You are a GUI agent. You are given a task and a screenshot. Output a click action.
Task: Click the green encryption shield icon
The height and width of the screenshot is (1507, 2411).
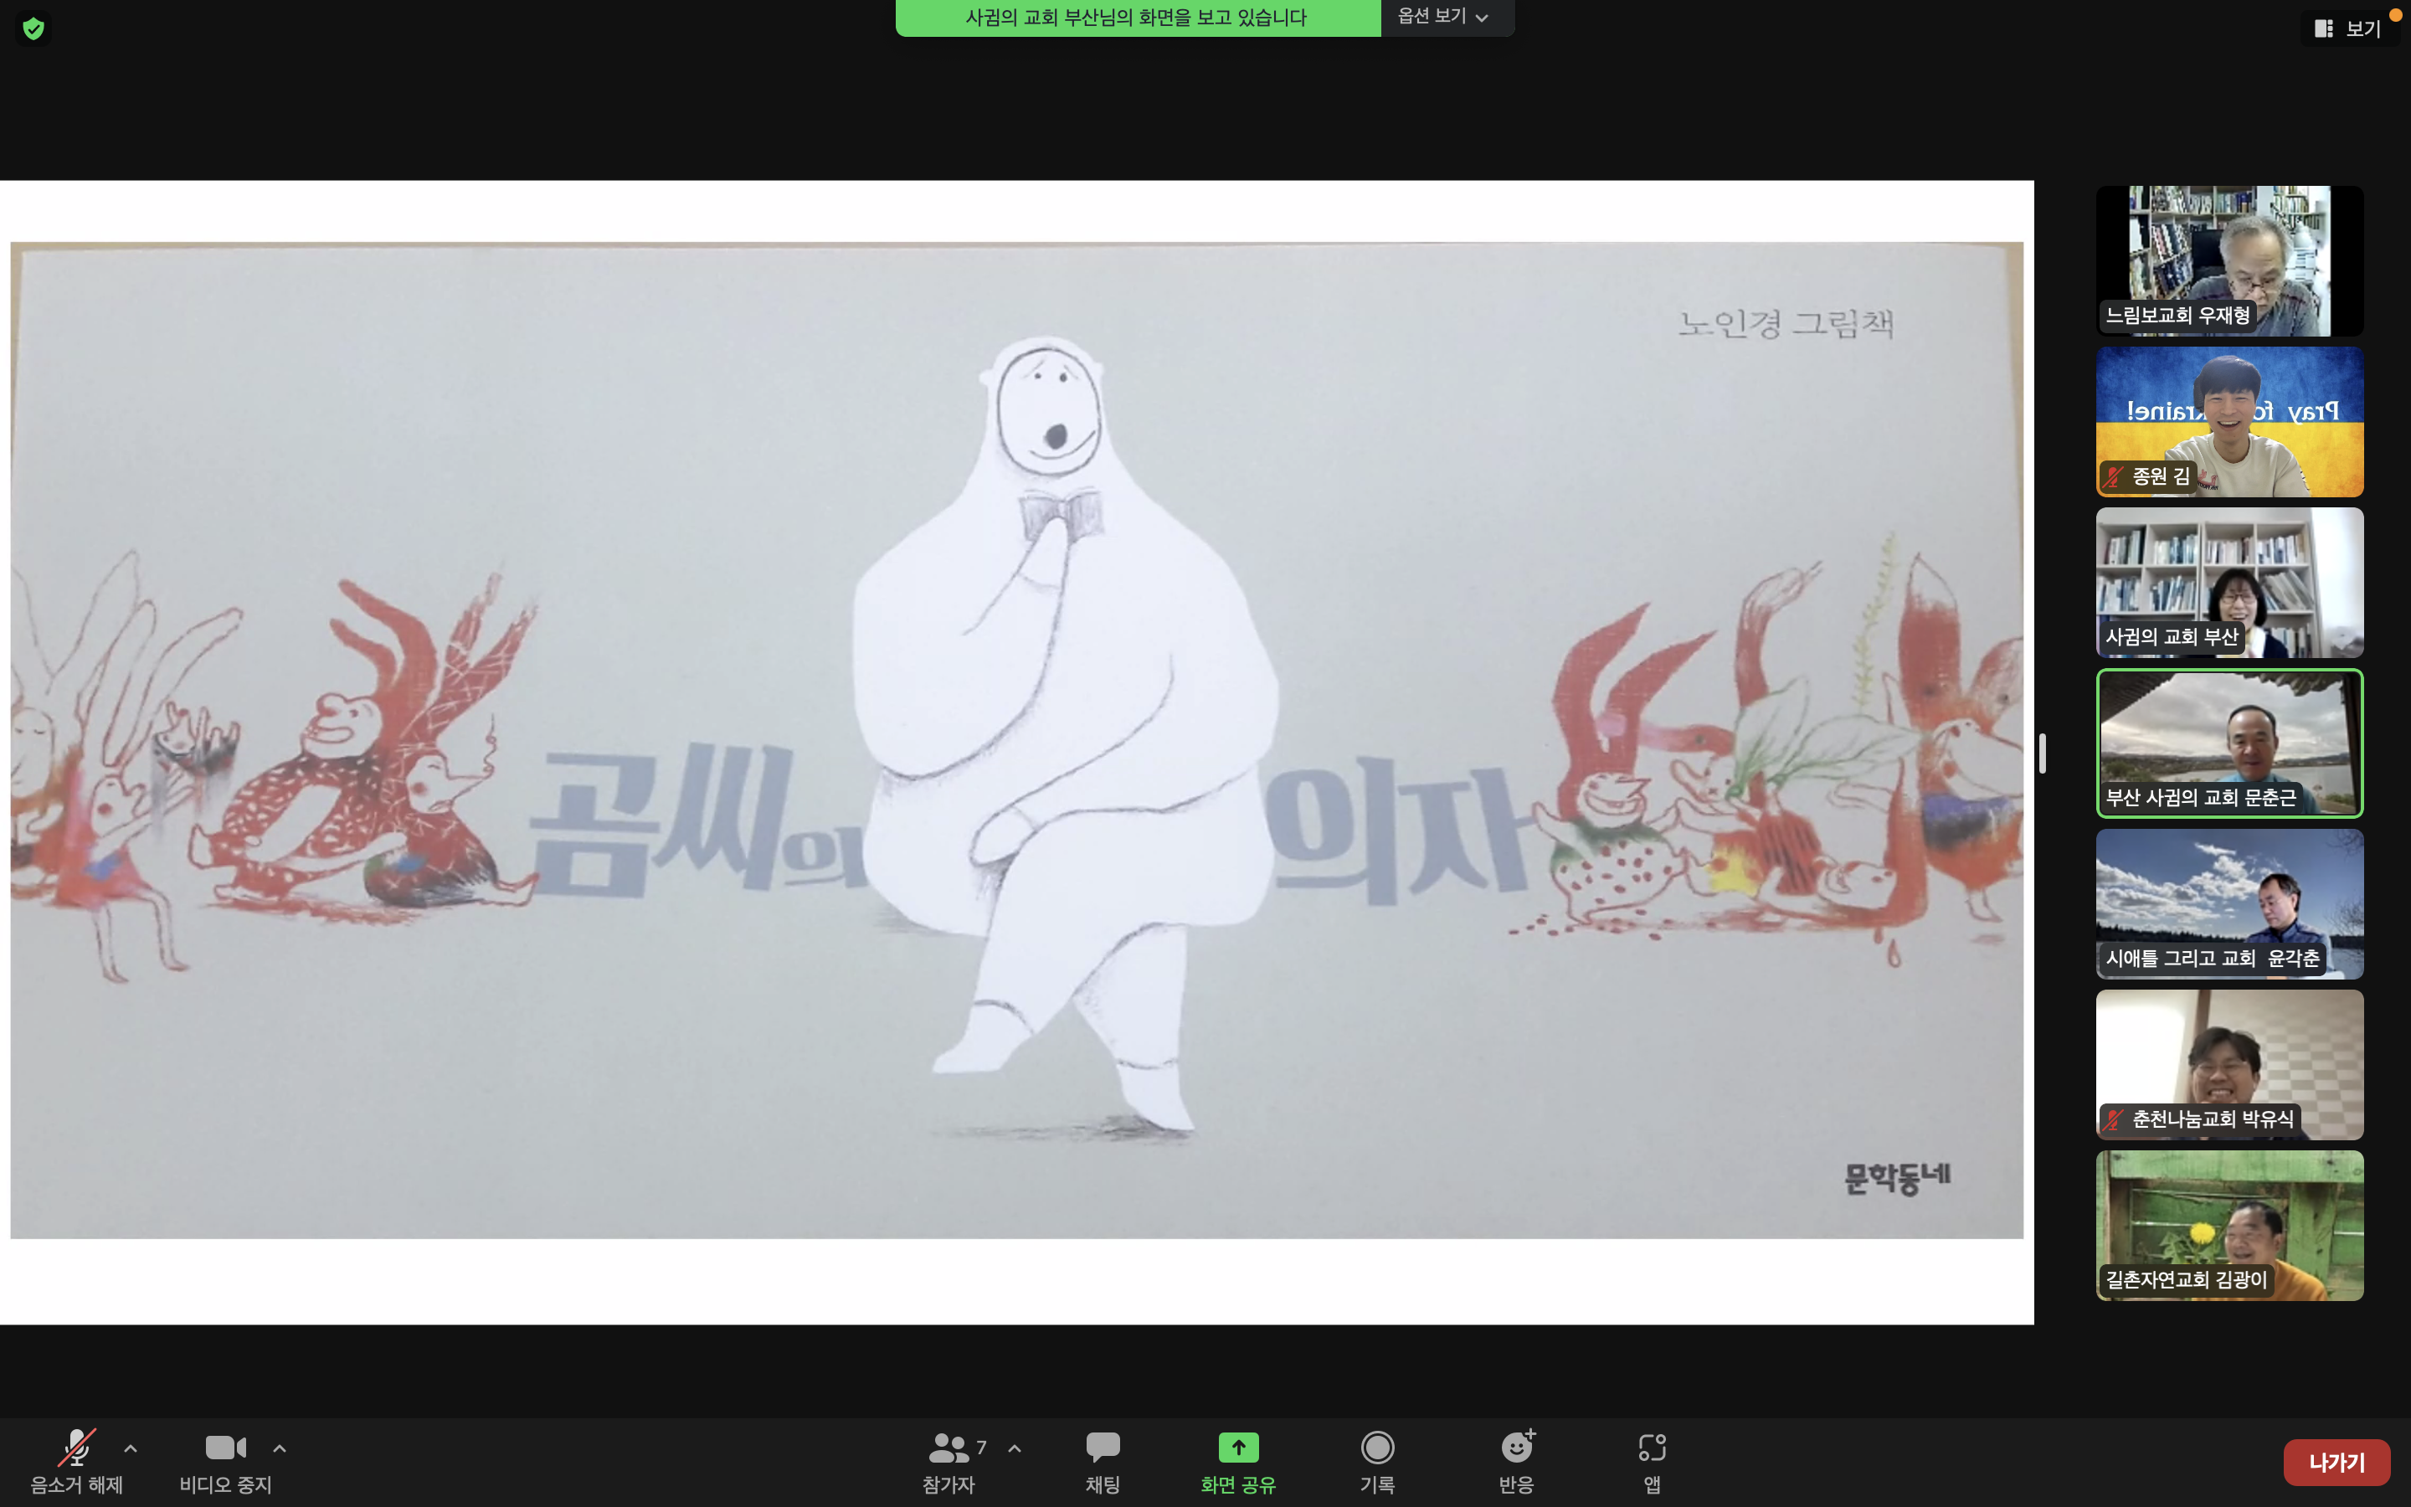33,29
